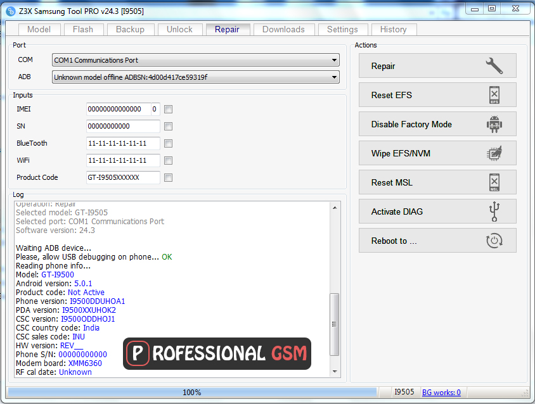Click the log scroll down arrow

coord(335,372)
